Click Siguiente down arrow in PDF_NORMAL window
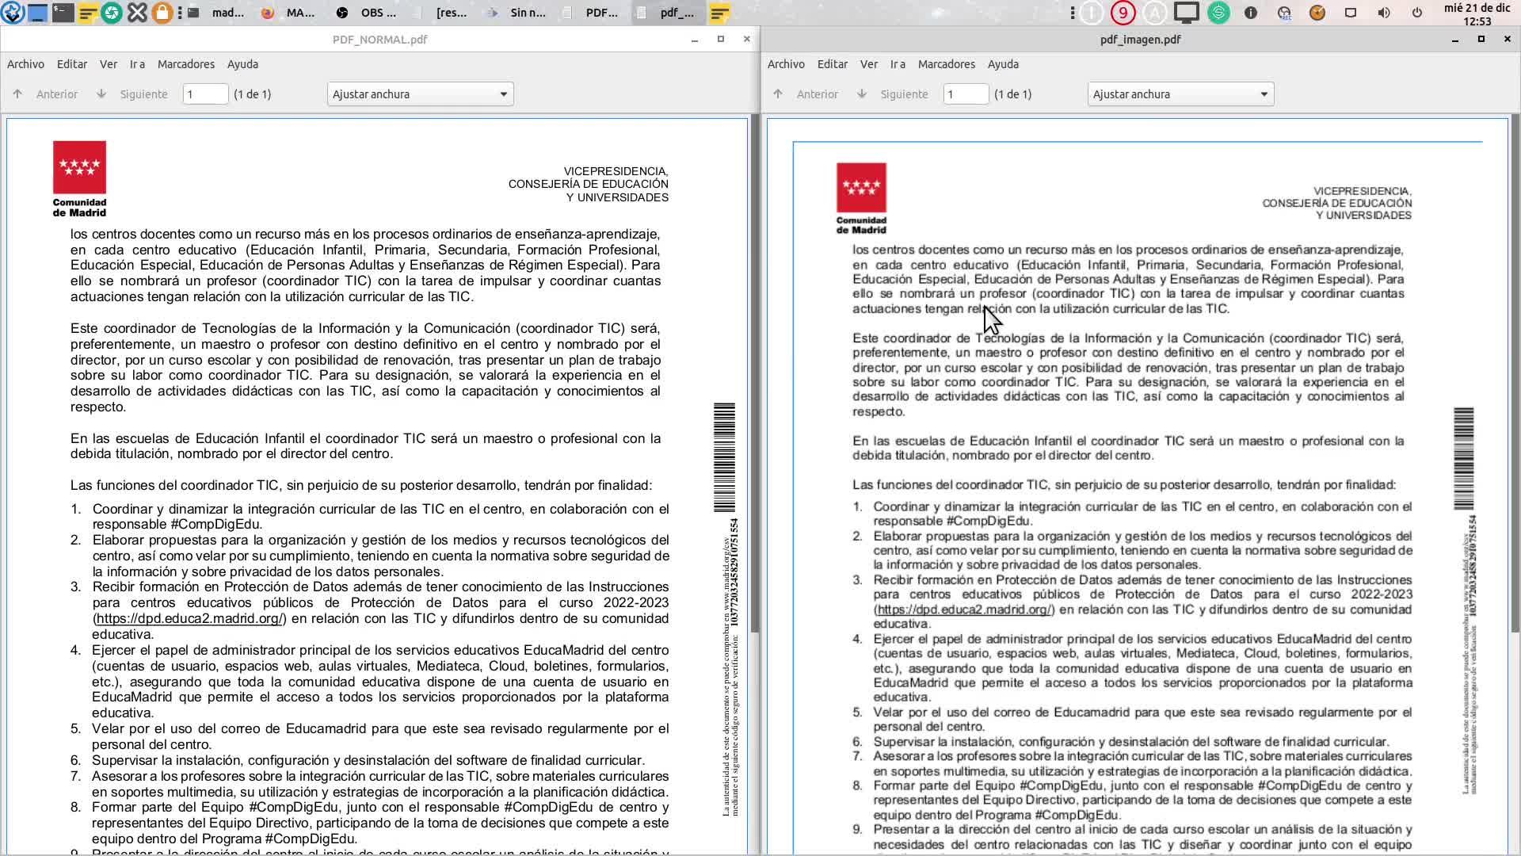 click(x=101, y=94)
